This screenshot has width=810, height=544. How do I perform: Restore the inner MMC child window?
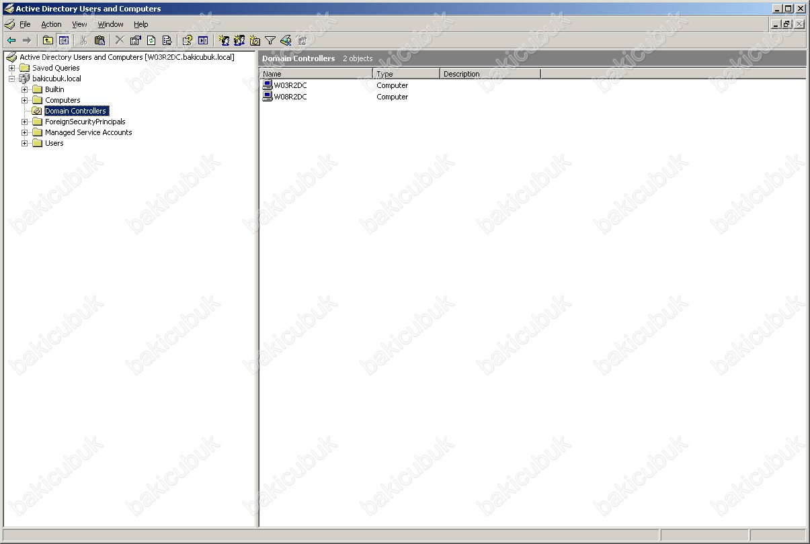[786, 24]
